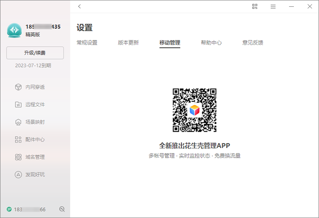Open 域名管理 in the sidebar
This screenshot has width=319, height=218.
[35, 157]
